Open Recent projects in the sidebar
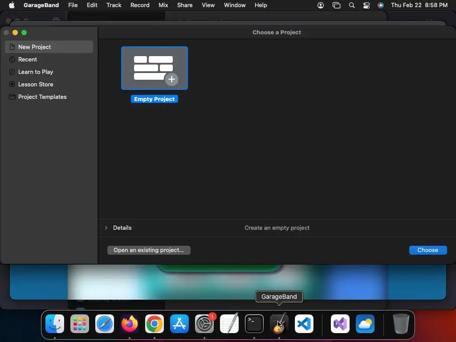The height and width of the screenshot is (342, 456). click(49, 59)
